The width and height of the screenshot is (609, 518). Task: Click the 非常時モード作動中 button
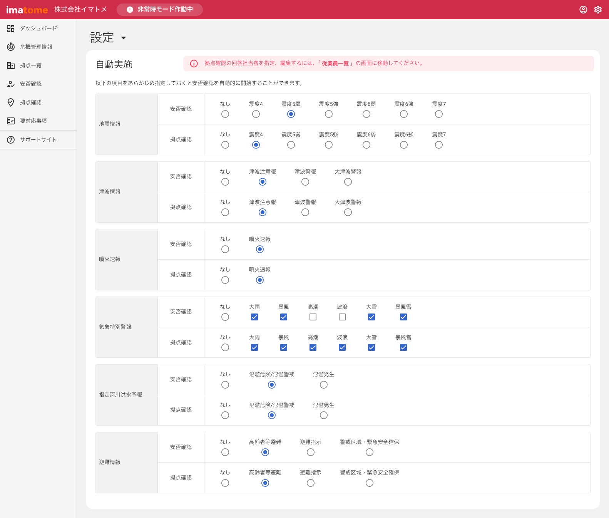(x=160, y=10)
